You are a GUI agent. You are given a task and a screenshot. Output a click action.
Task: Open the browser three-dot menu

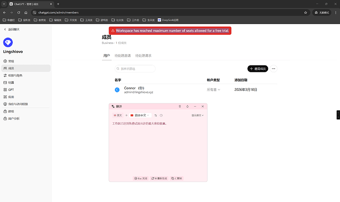tap(336, 13)
